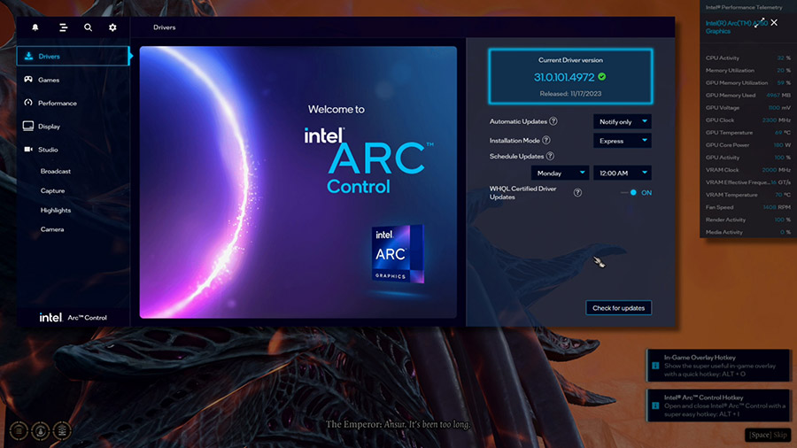Viewport: 797px width, 448px height.
Task: Click the GPU Memory Used telemetry row
Action: click(x=747, y=95)
